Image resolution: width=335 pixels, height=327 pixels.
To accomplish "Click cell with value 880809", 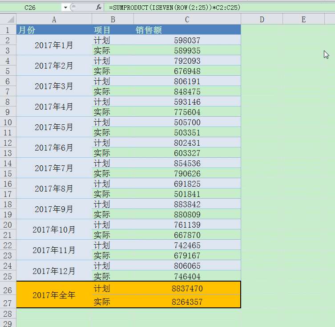I will click(187, 214).
